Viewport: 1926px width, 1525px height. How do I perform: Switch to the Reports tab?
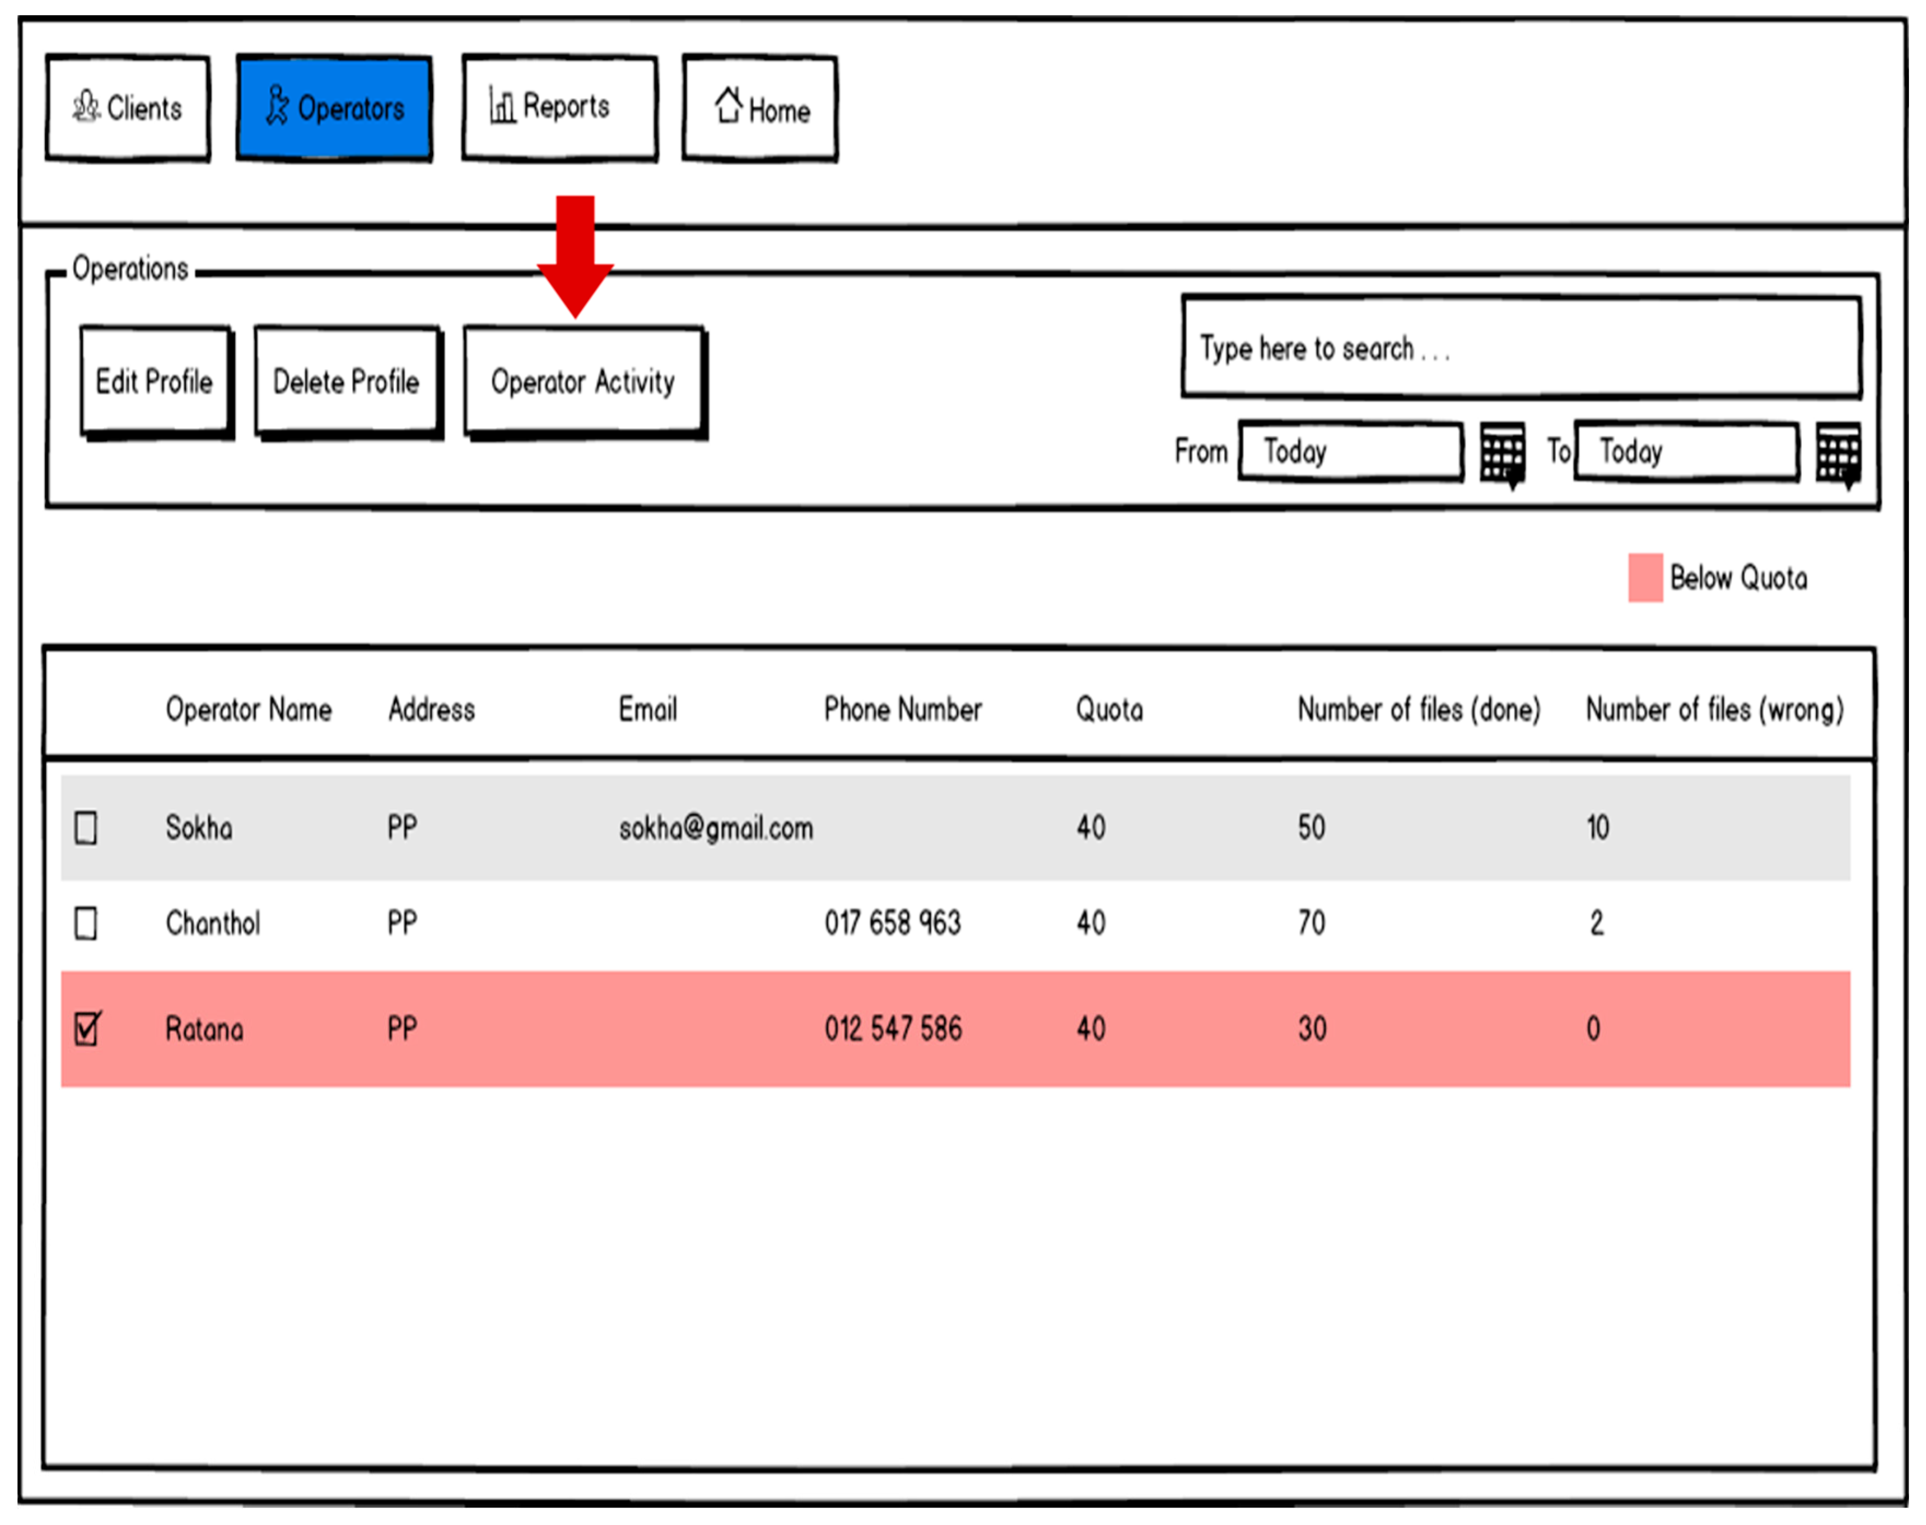coord(559,107)
